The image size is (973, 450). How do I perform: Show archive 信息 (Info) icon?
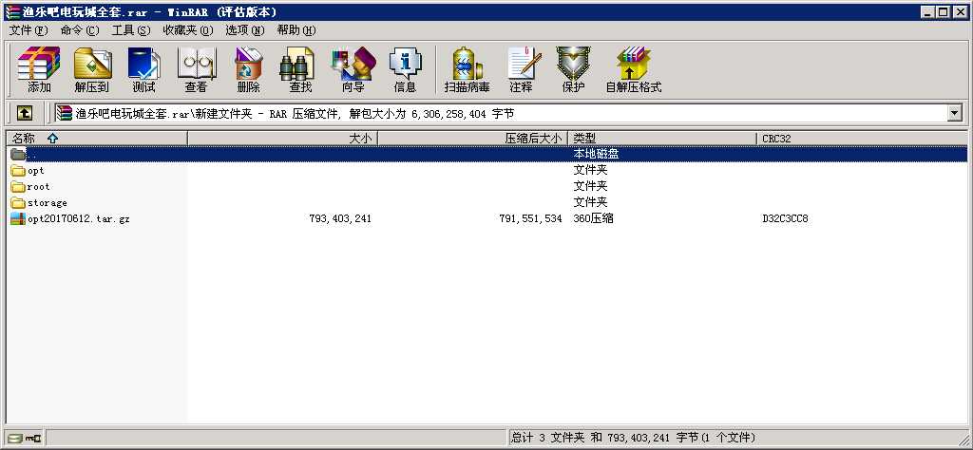tap(405, 68)
